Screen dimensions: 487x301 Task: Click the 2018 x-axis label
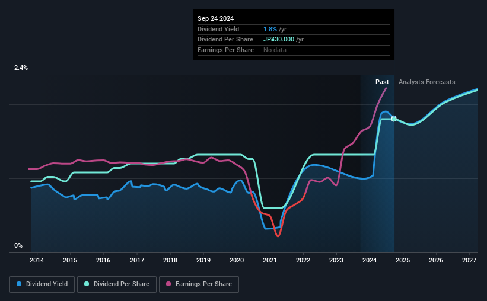170,260
